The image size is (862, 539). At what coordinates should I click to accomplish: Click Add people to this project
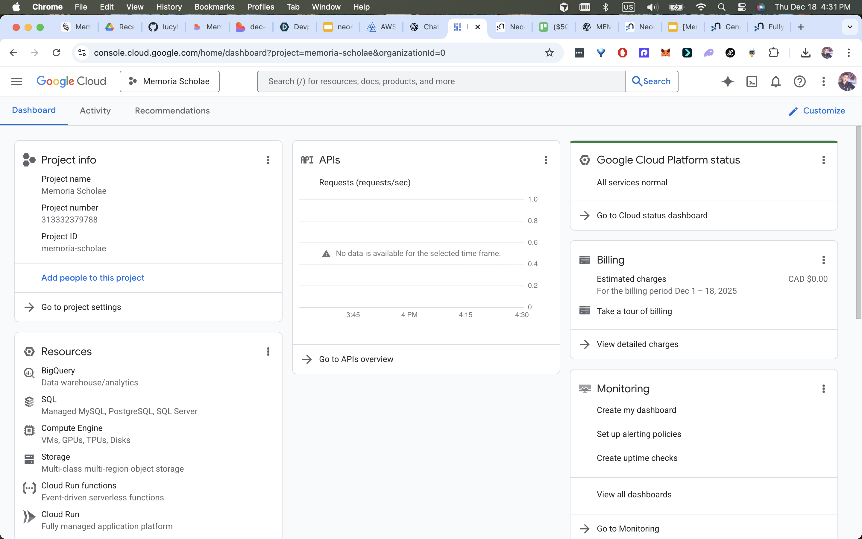(x=92, y=278)
